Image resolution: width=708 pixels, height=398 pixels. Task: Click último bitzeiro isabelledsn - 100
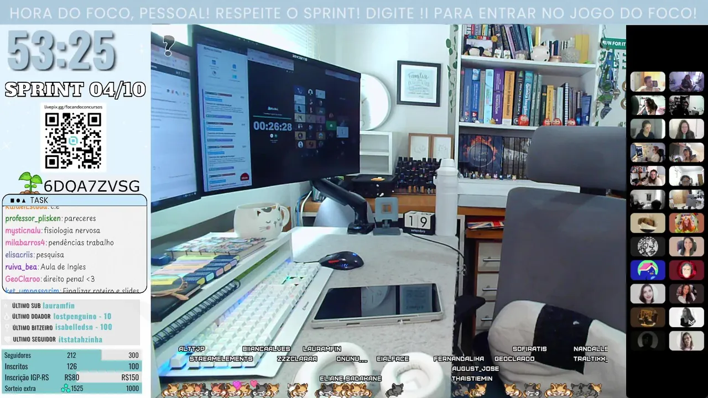tap(84, 327)
